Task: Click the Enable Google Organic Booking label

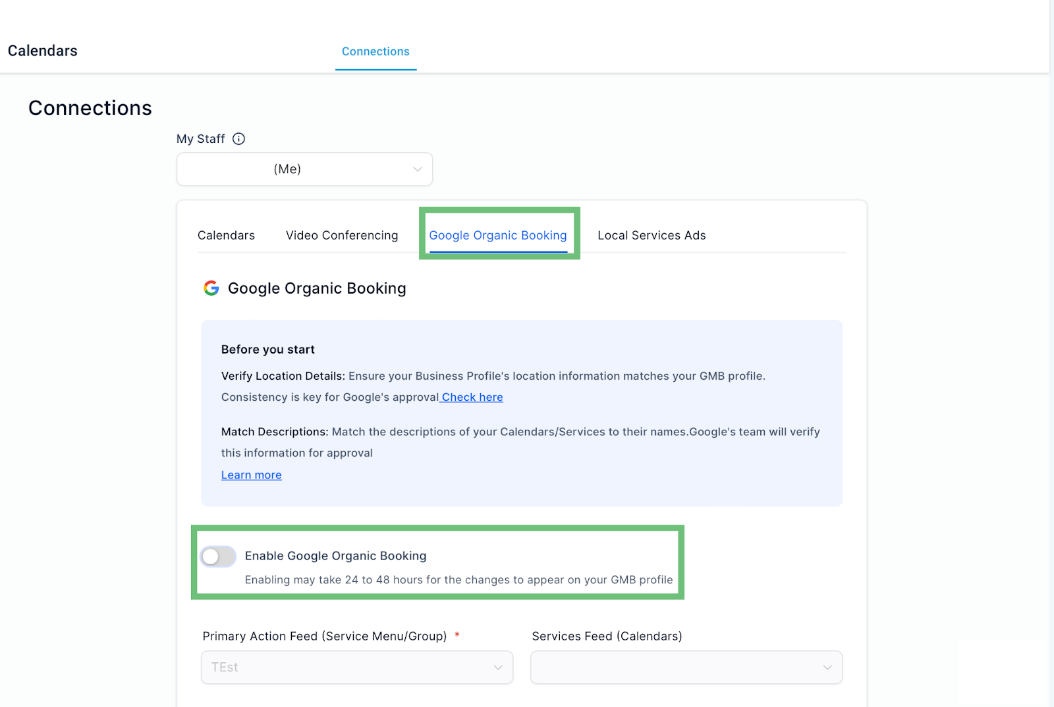Action: tap(336, 556)
